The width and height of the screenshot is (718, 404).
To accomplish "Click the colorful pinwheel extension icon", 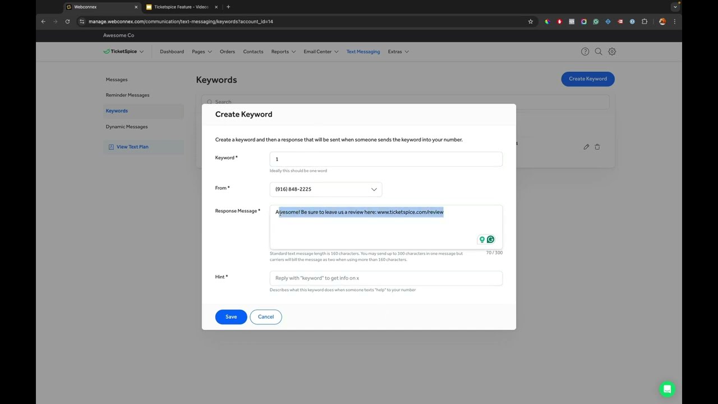I will 547,21.
